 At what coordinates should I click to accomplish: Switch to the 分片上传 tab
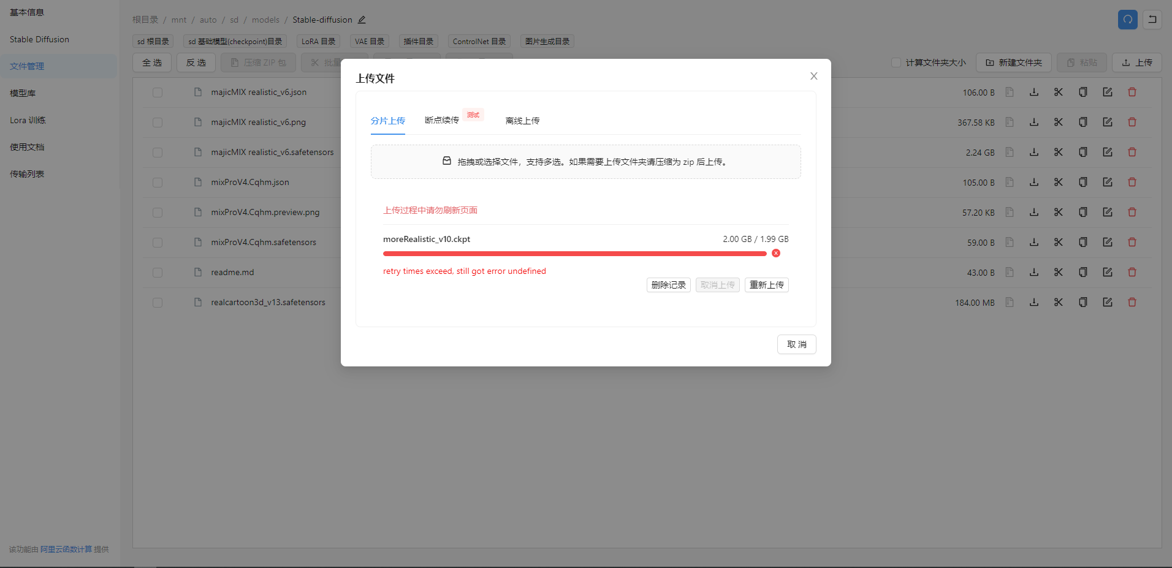click(x=388, y=121)
